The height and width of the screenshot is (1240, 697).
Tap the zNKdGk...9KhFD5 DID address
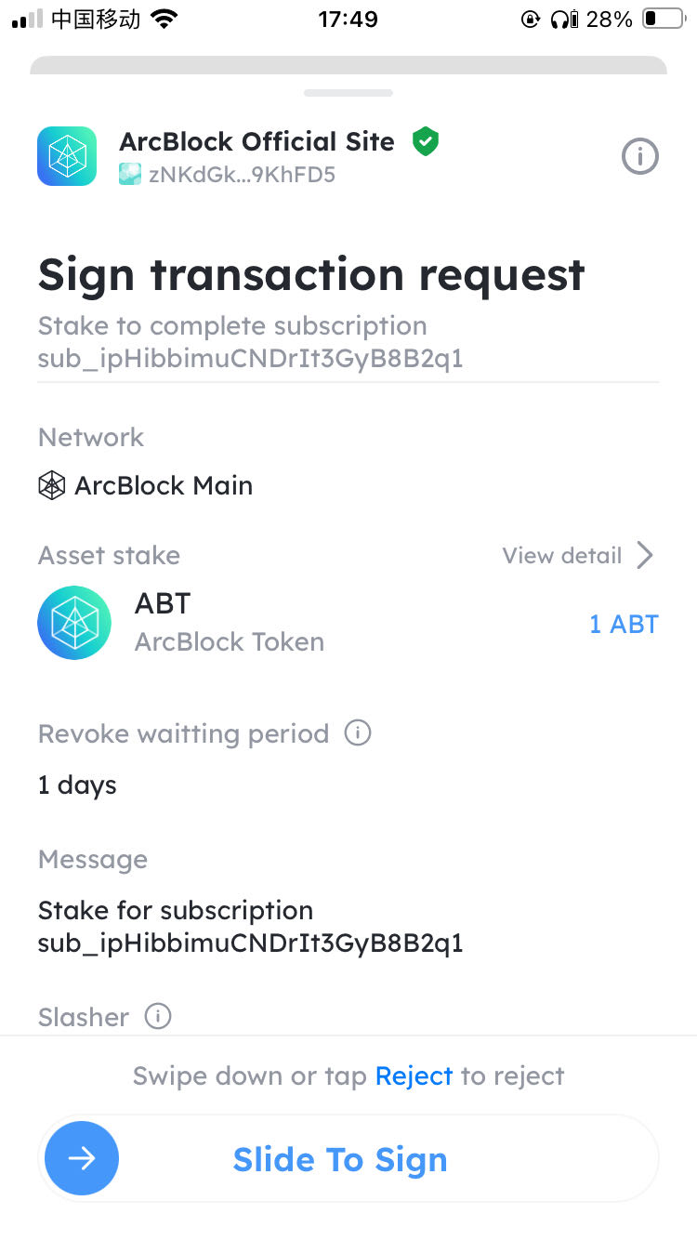coord(242,174)
